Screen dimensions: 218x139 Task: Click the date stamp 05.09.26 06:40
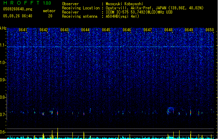point(18,16)
